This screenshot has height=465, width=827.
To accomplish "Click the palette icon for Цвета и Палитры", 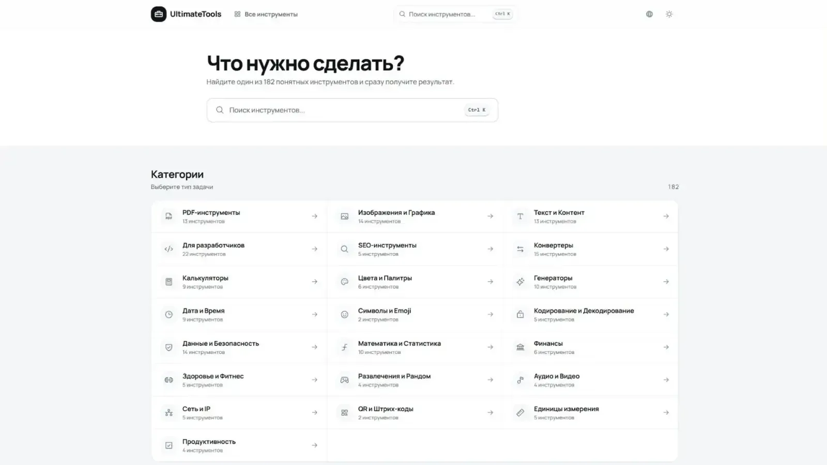I will [x=344, y=282].
